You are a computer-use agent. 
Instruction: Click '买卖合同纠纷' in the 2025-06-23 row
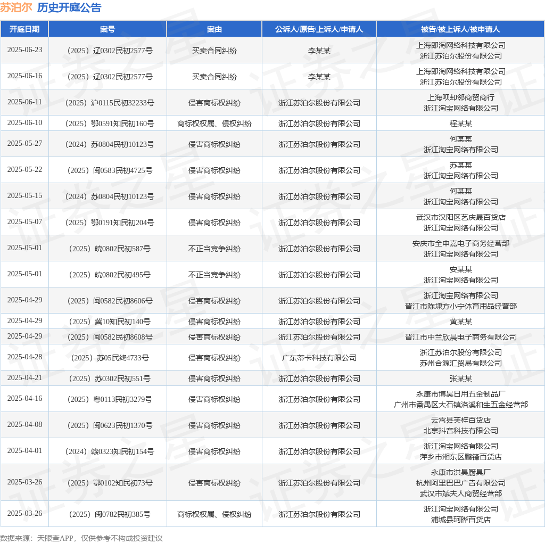click(214, 51)
